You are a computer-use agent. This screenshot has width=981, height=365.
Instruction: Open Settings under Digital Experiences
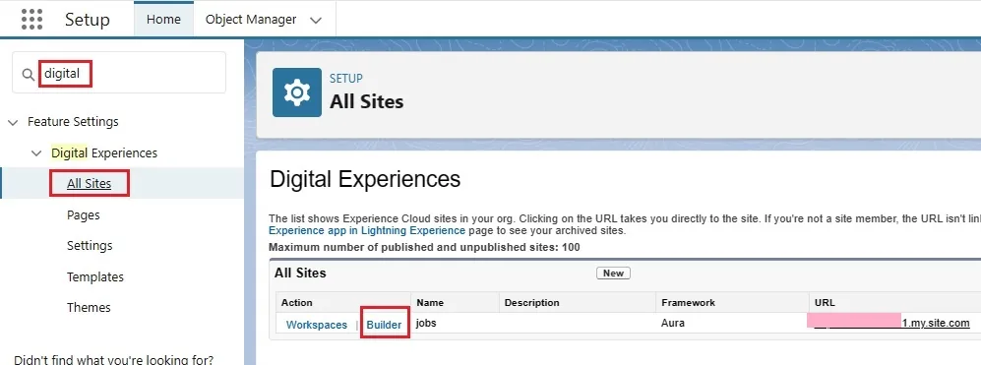[x=90, y=245]
